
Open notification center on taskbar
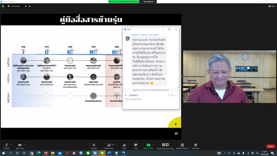click(273, 153)
